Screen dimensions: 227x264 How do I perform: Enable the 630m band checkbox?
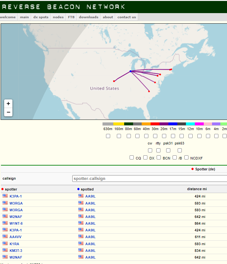point(108,136)
